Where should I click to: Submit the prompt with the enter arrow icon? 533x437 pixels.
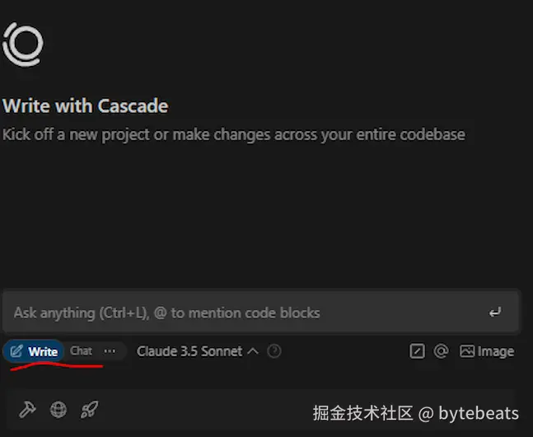click(495, 312)
